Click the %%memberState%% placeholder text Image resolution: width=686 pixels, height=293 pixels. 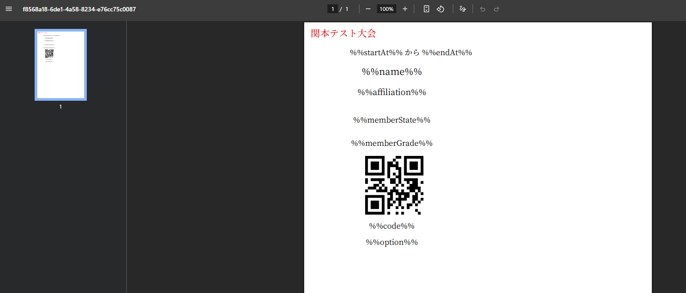[x=391, y=120]
